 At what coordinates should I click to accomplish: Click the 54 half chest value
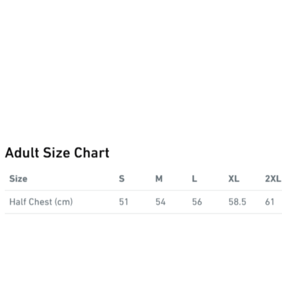click(x=160, y=202)
